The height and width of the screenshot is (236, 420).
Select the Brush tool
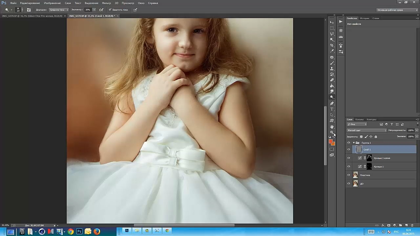click(x=332, y=63)
